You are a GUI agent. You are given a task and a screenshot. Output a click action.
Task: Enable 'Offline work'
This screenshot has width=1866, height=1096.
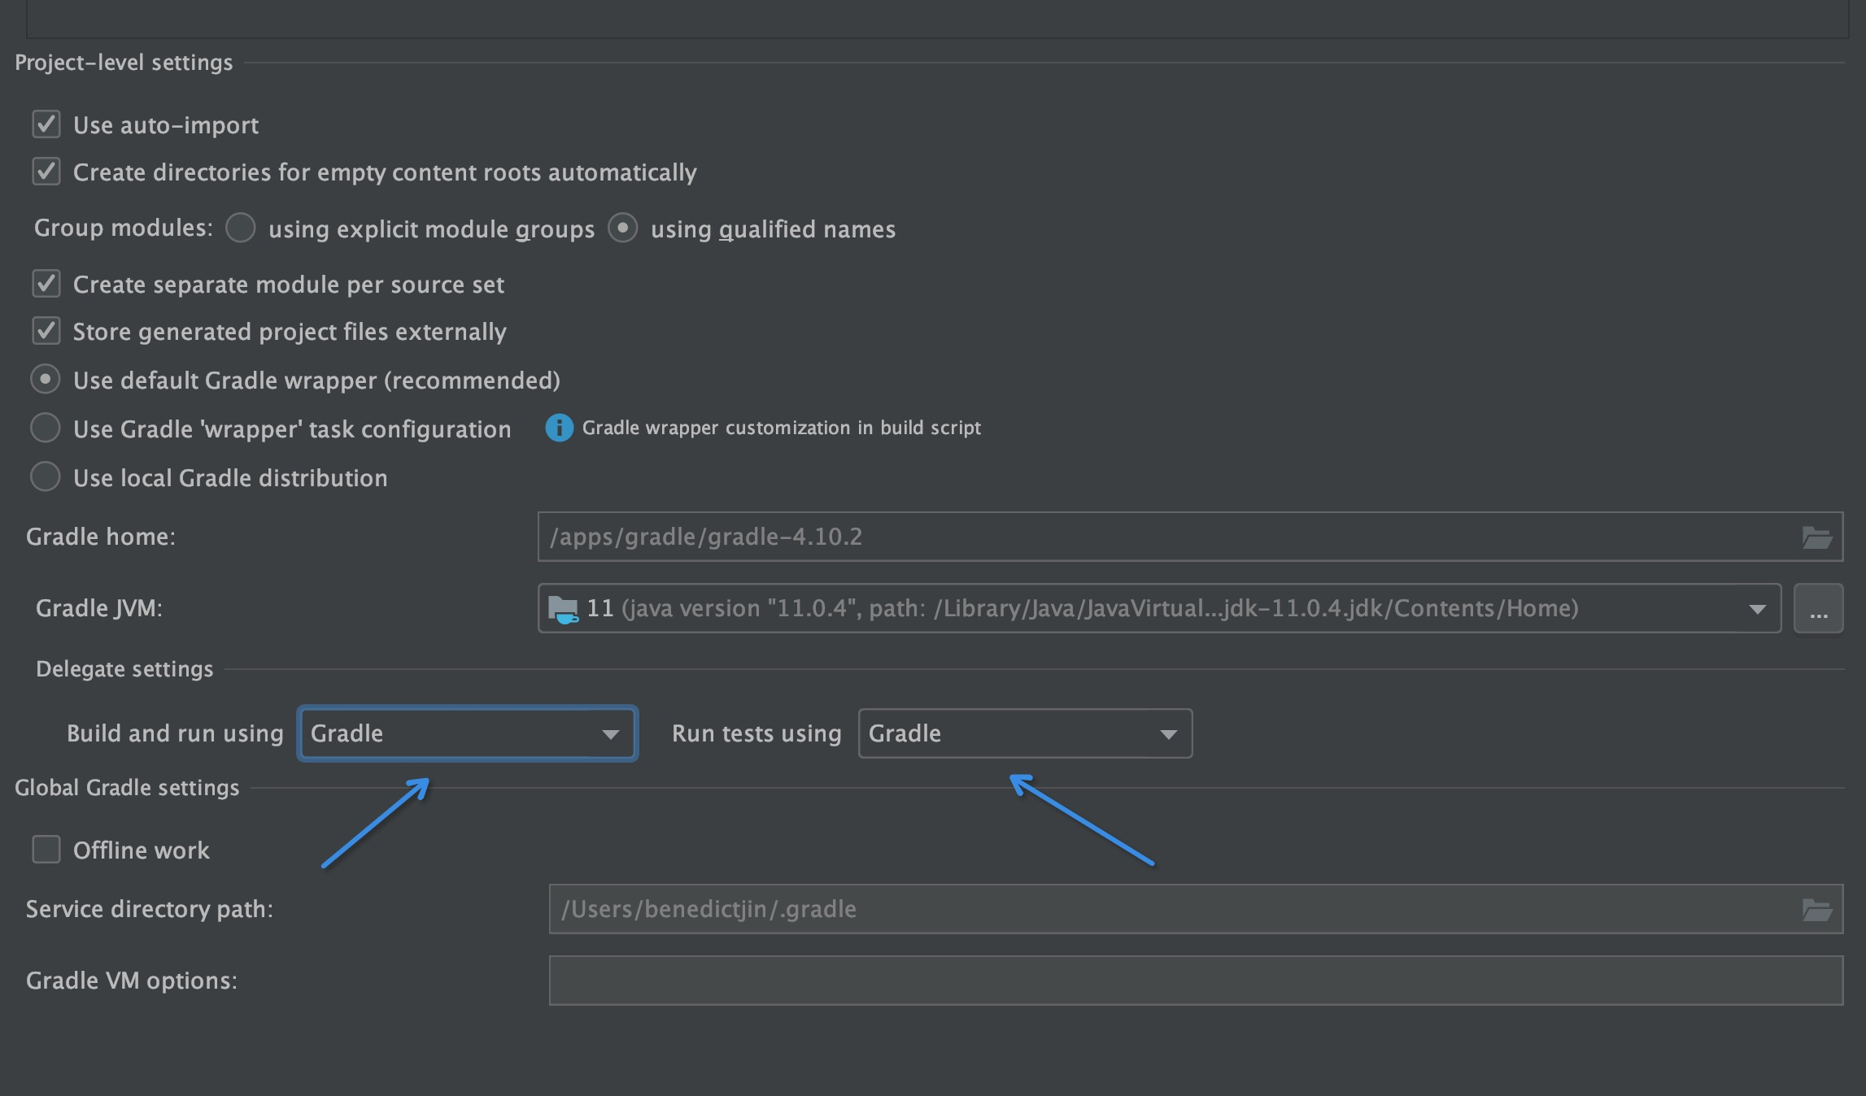coord(46,850)
